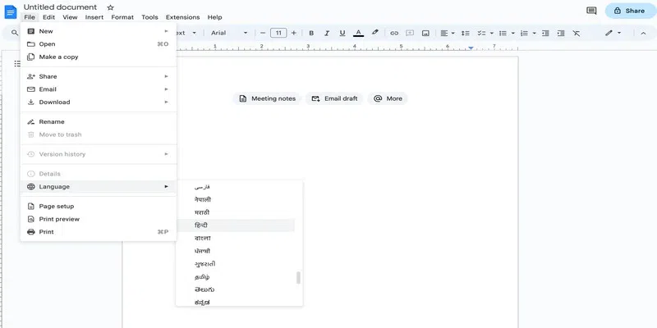Toggle bold formatting
This screenshot has height=328, width=657.
pyautogui.click(x=311, y=33)
